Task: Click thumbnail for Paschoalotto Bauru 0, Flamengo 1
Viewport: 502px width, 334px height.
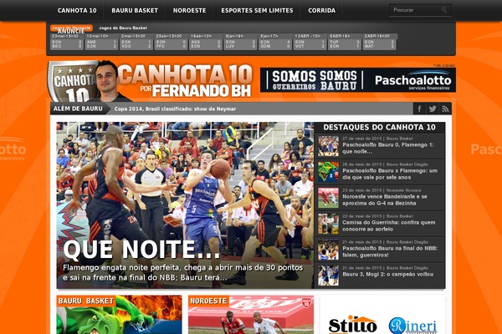Action: coord(328,146)
